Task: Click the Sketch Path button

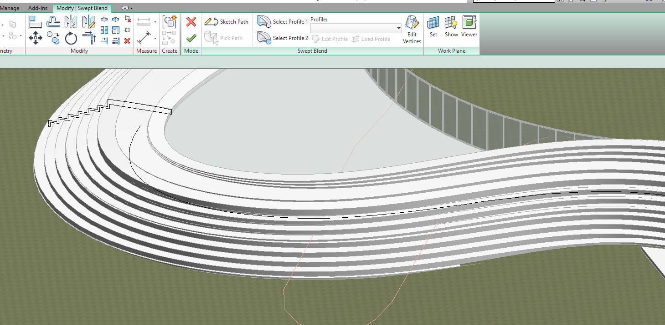Action: pyautogui.click(x=227, y=21)
